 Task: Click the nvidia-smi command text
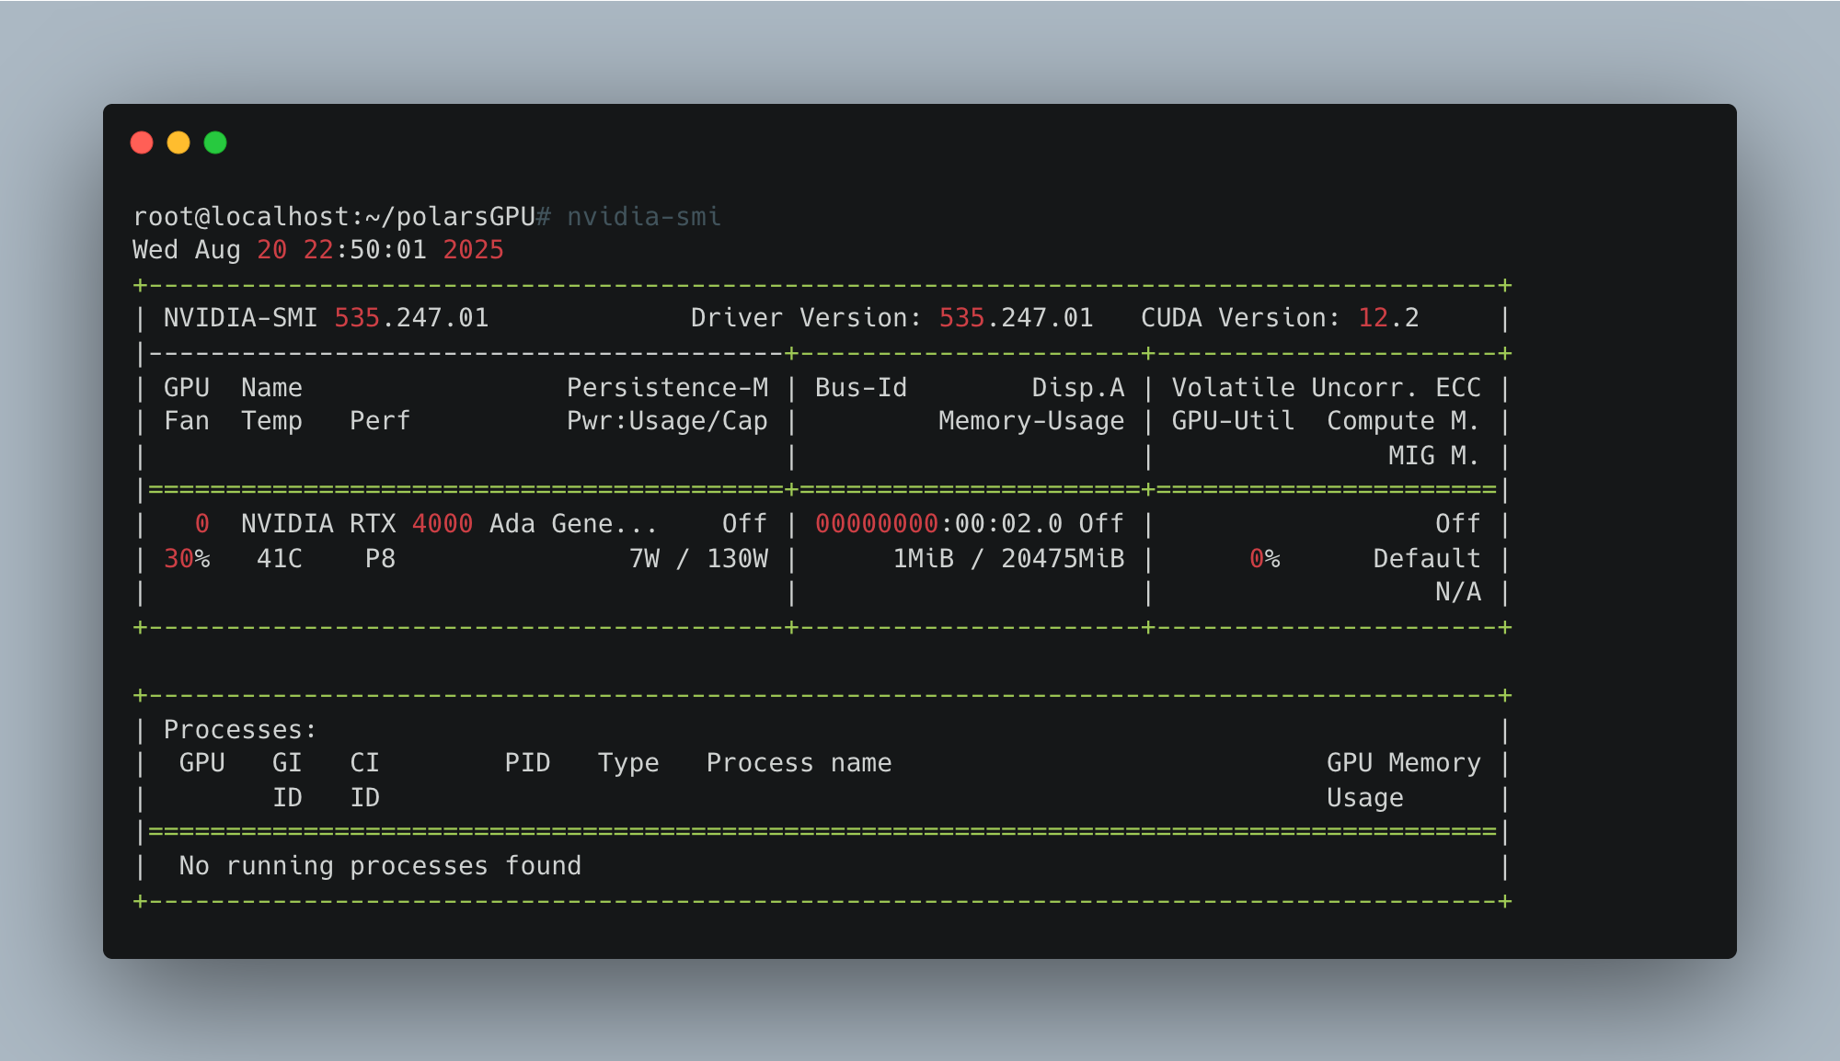click(x=643, y=217)
